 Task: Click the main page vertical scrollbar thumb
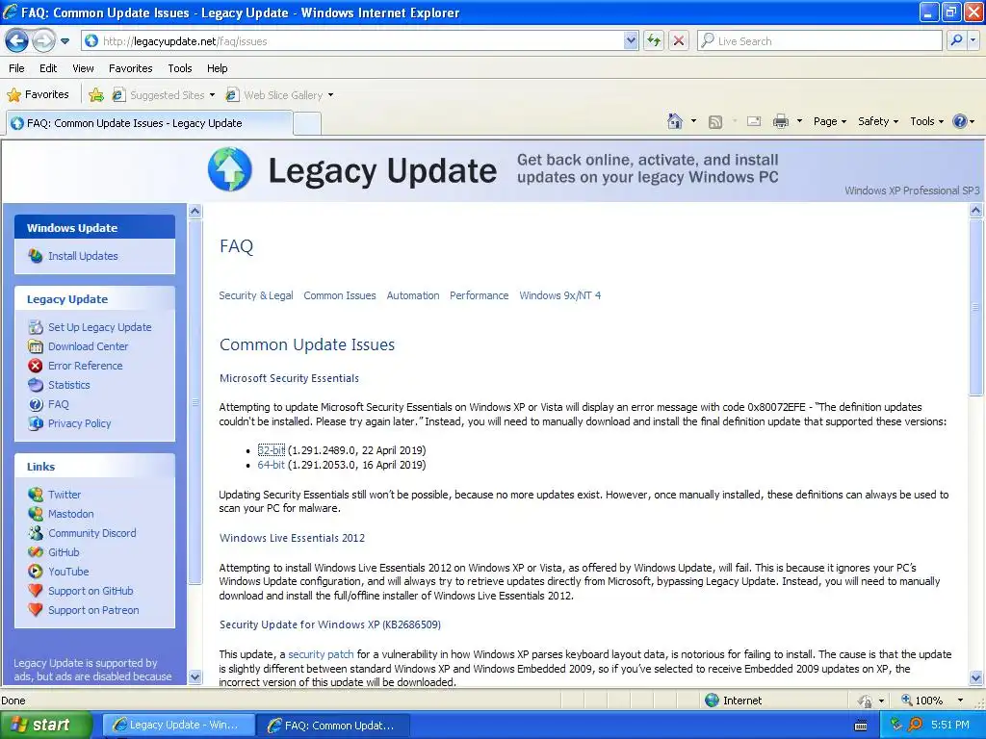point(975,307)
